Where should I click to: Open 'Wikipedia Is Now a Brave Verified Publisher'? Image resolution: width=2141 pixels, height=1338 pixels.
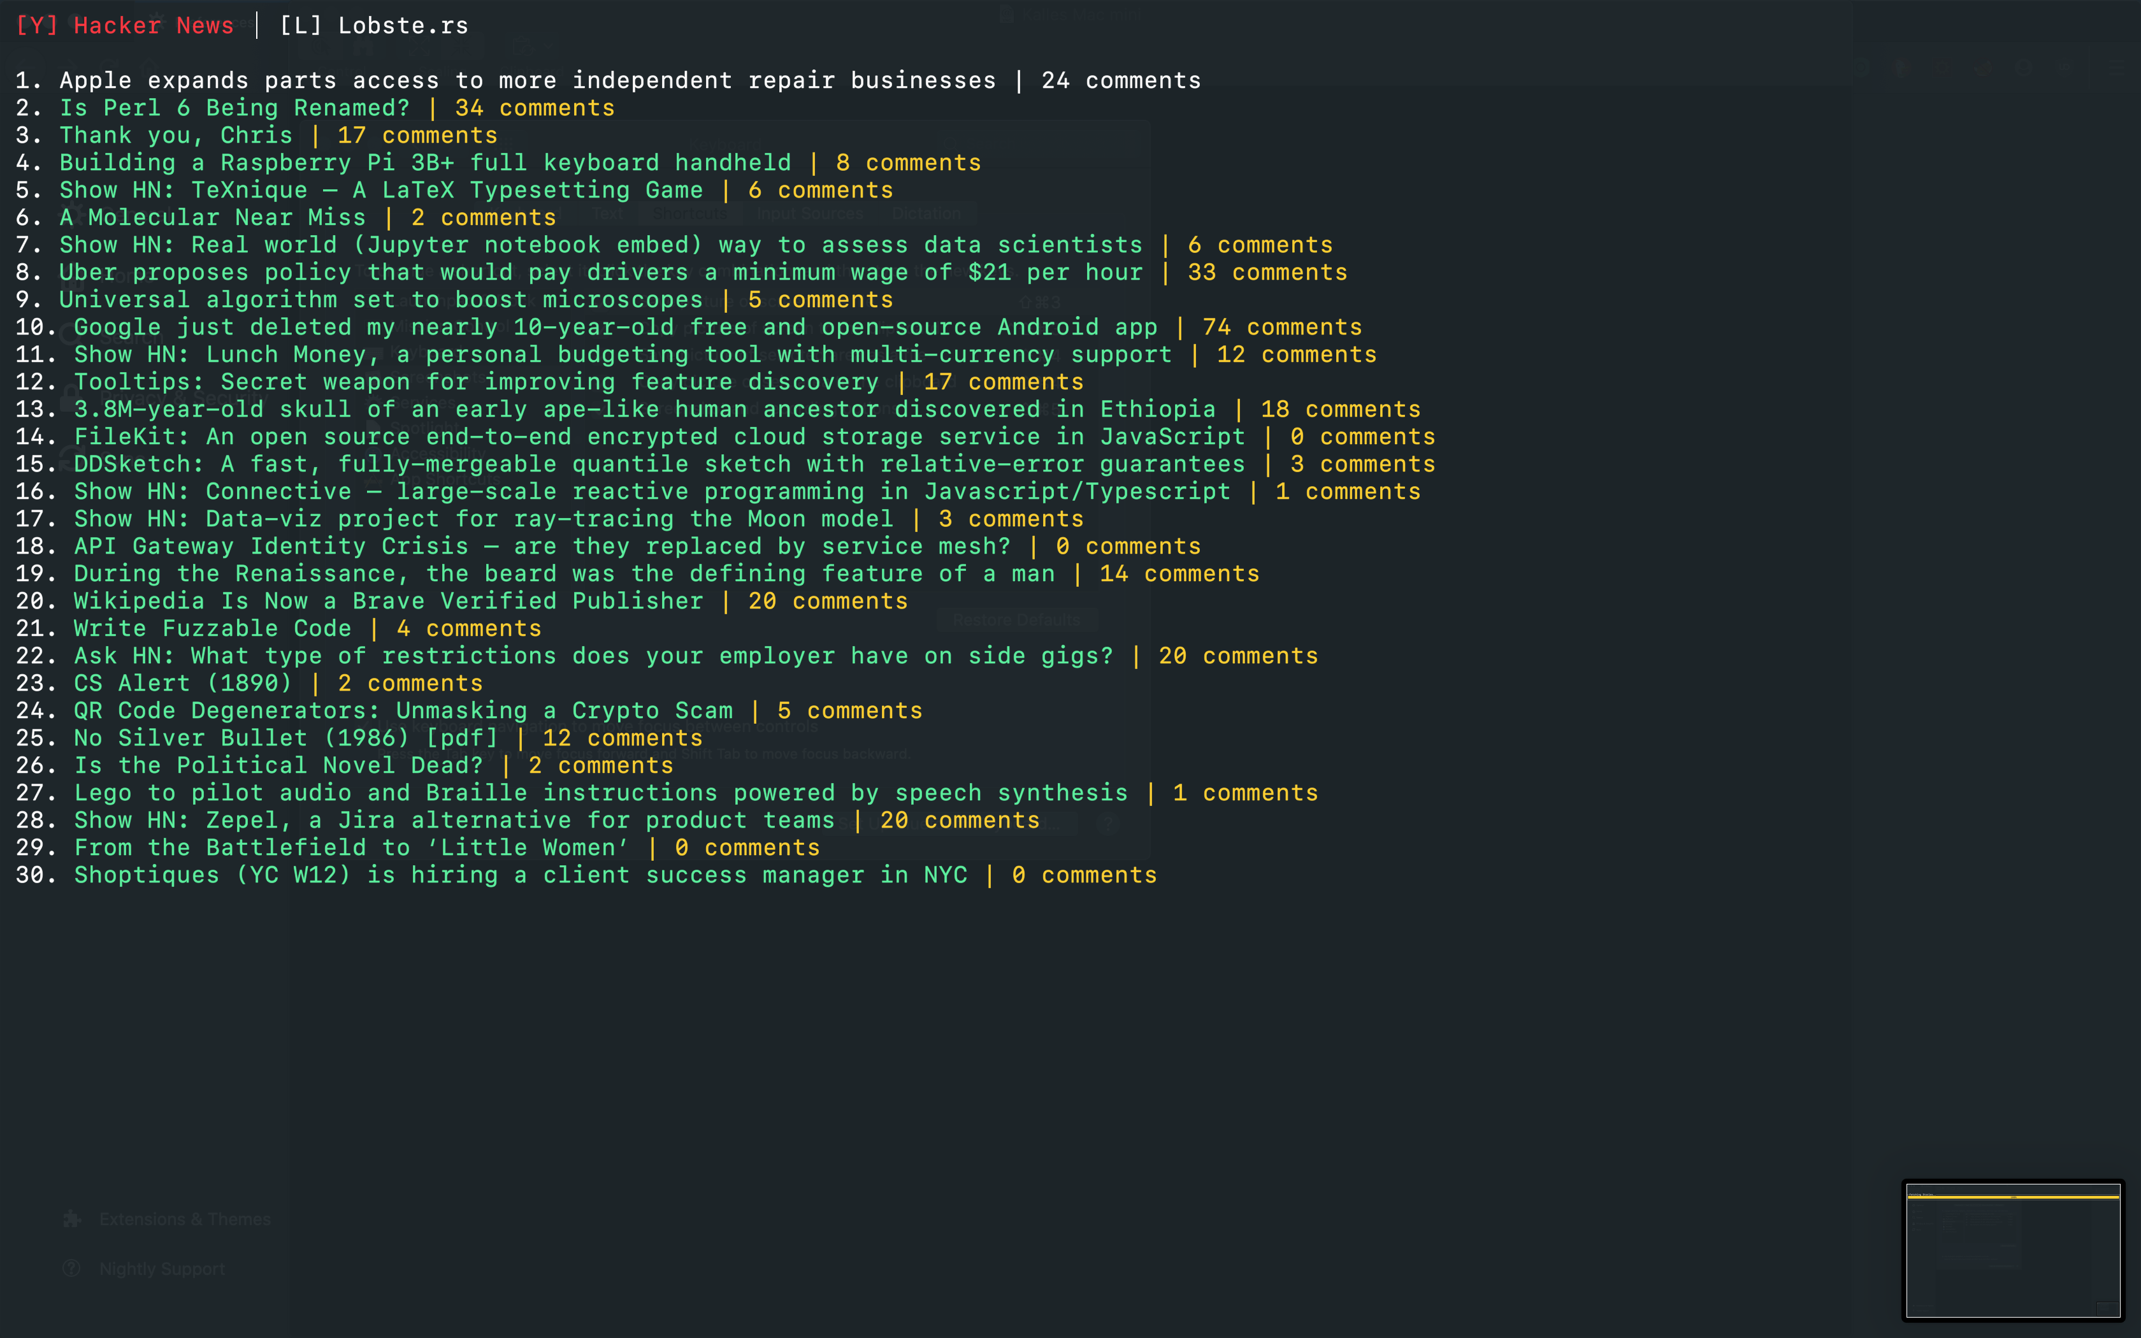(x=389, y=601)
